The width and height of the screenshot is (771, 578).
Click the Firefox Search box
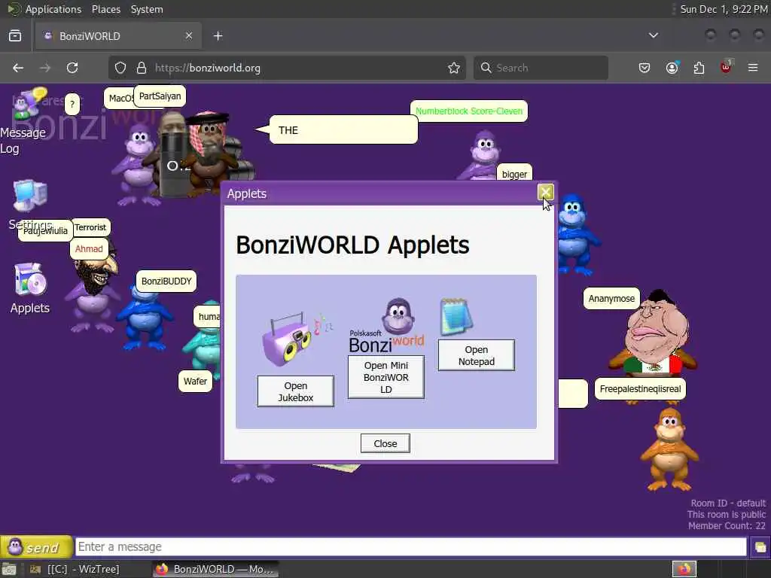point(541,68)
